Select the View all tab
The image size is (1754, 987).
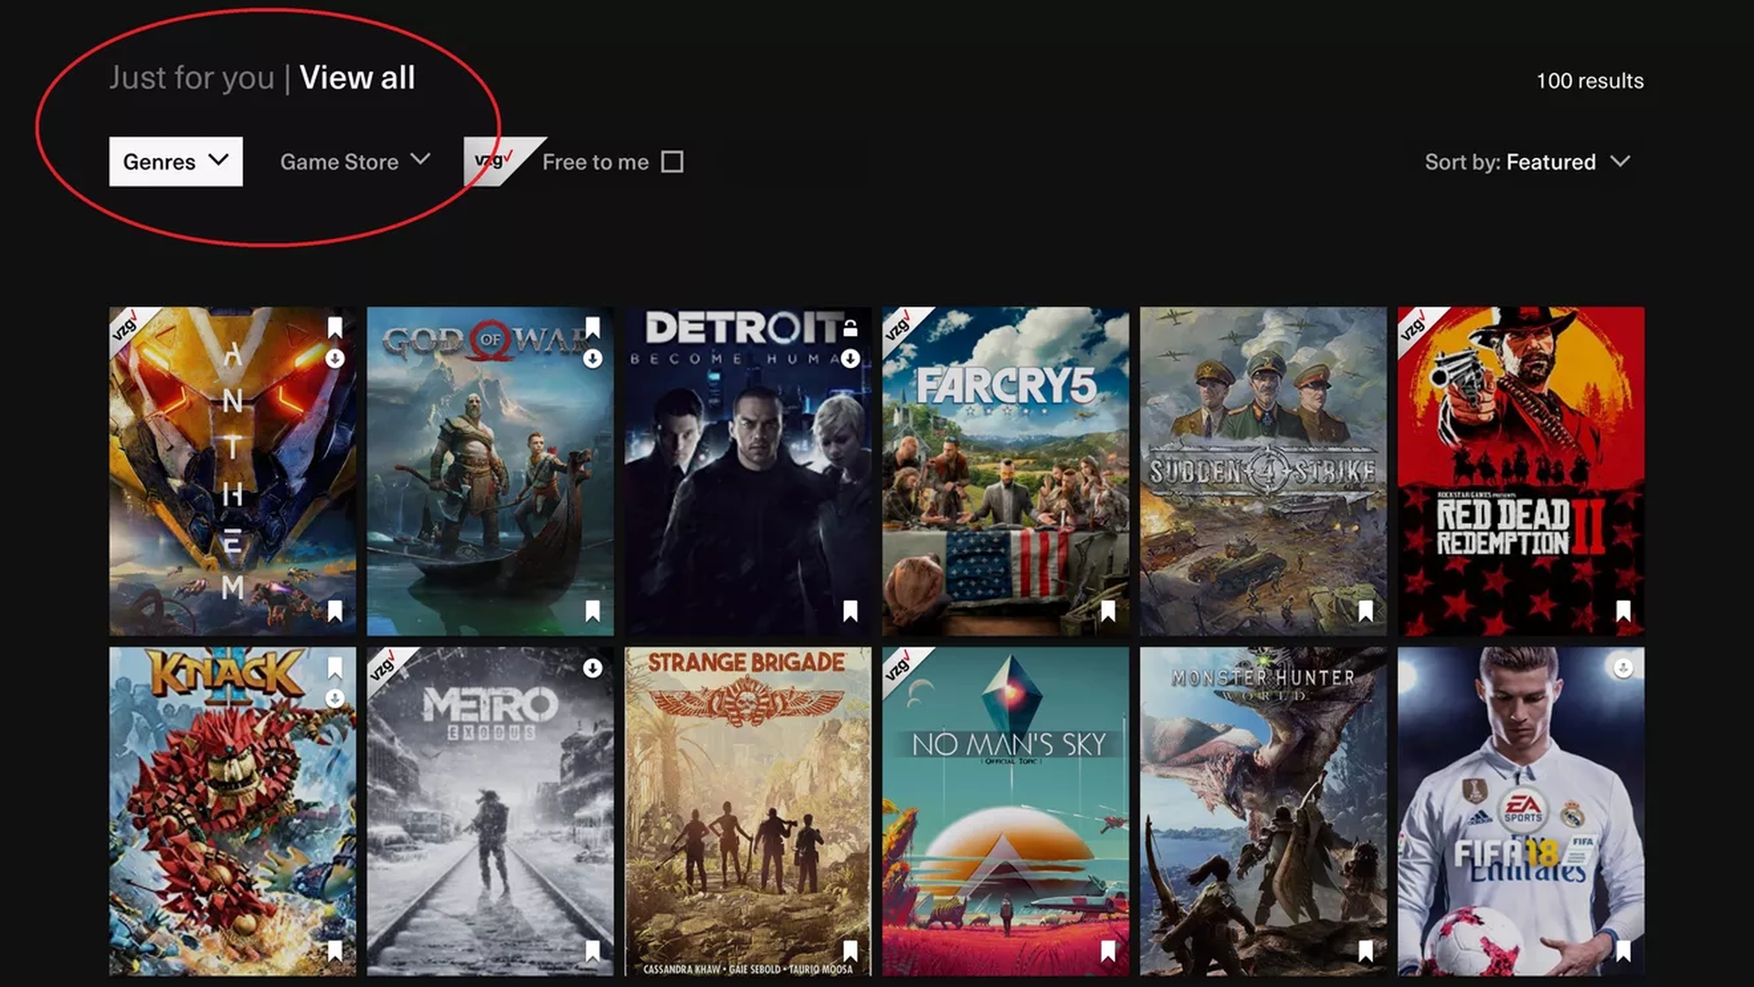[357, 78]
